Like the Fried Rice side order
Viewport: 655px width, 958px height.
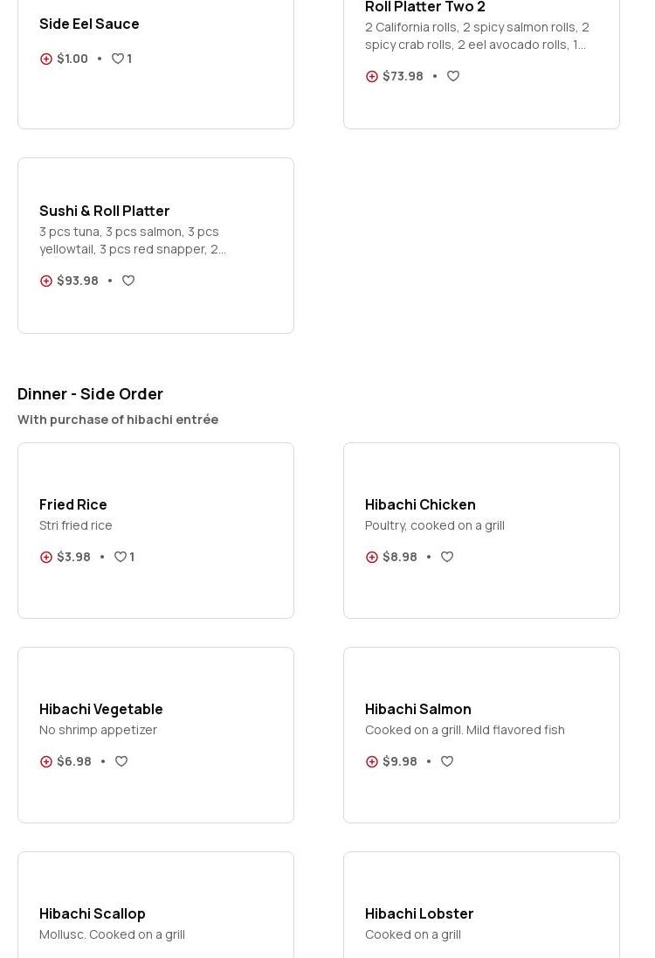point(121,557)
